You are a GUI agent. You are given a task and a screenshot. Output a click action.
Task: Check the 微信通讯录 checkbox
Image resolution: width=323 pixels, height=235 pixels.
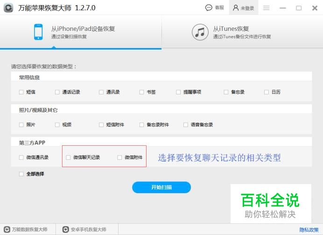click(21, 157)
